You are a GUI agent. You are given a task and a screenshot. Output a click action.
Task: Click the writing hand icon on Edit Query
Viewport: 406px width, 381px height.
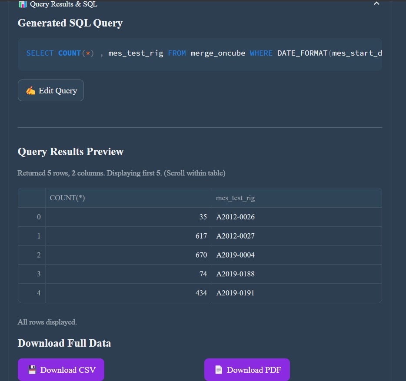coord(30,90)
